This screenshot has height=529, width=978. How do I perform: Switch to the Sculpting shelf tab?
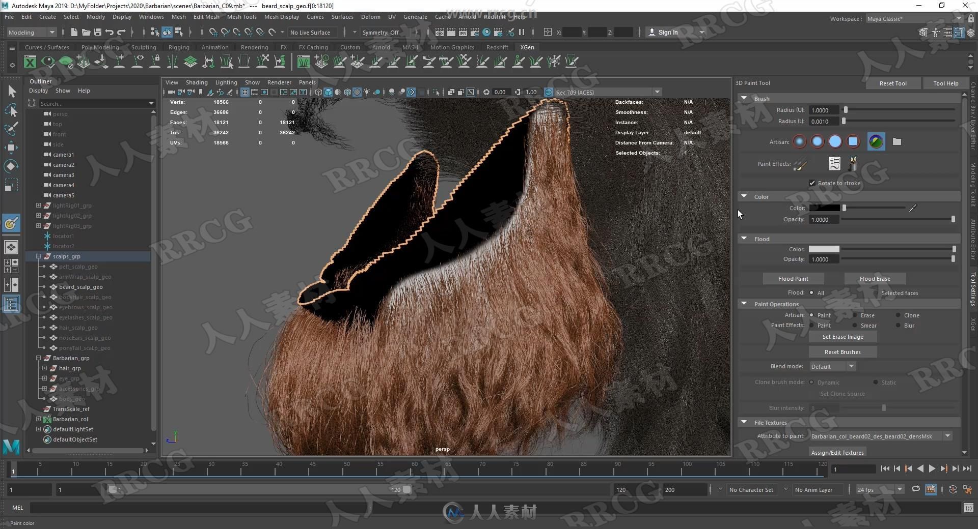(x=144, y=47)
